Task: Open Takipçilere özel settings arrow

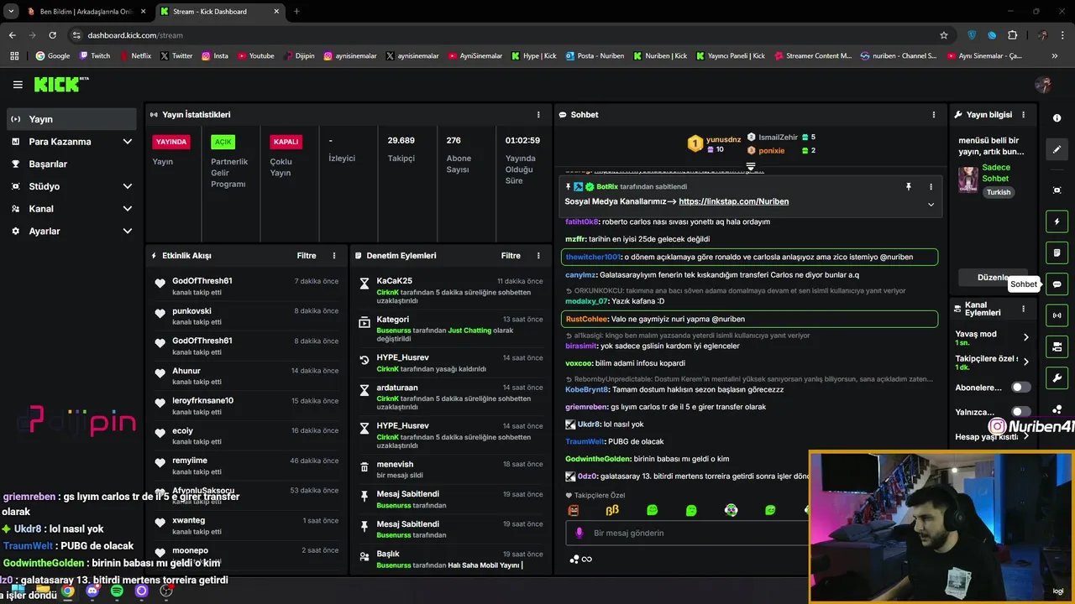Action: click(1025, 362)
